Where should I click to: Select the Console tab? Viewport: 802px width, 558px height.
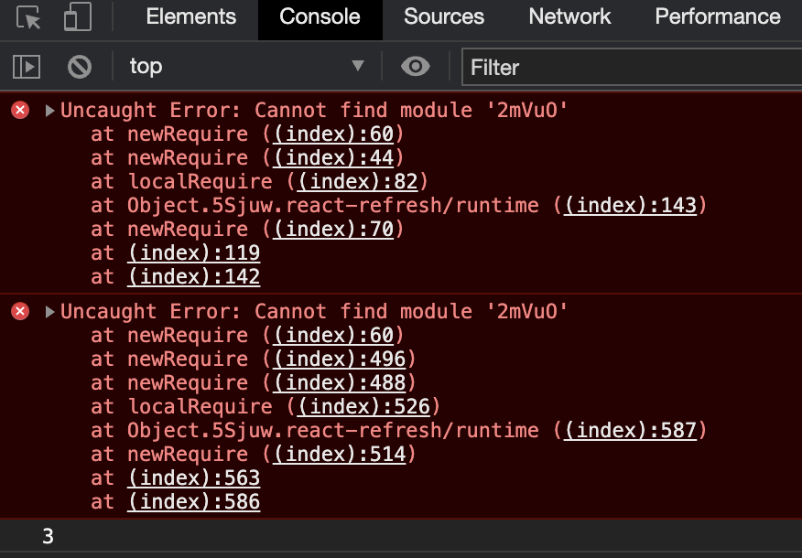[320, 16]
